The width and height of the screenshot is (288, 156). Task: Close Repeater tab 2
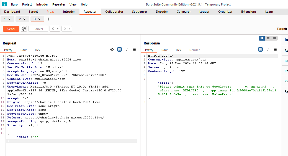tap(24, 19)
